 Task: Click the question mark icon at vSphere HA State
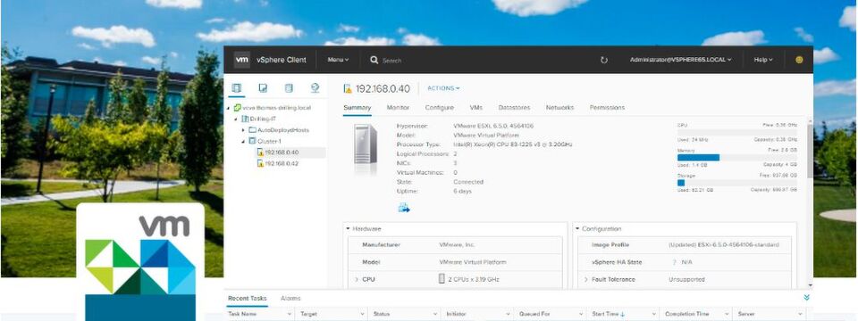[x=674, y=262]
